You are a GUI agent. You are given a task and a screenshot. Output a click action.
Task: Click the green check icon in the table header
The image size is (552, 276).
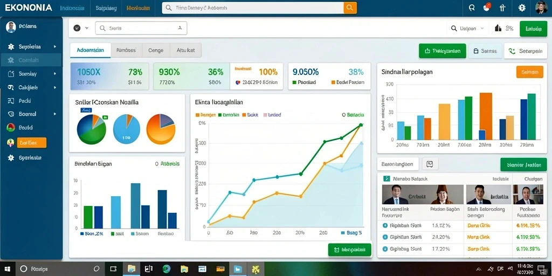point(387,178)
